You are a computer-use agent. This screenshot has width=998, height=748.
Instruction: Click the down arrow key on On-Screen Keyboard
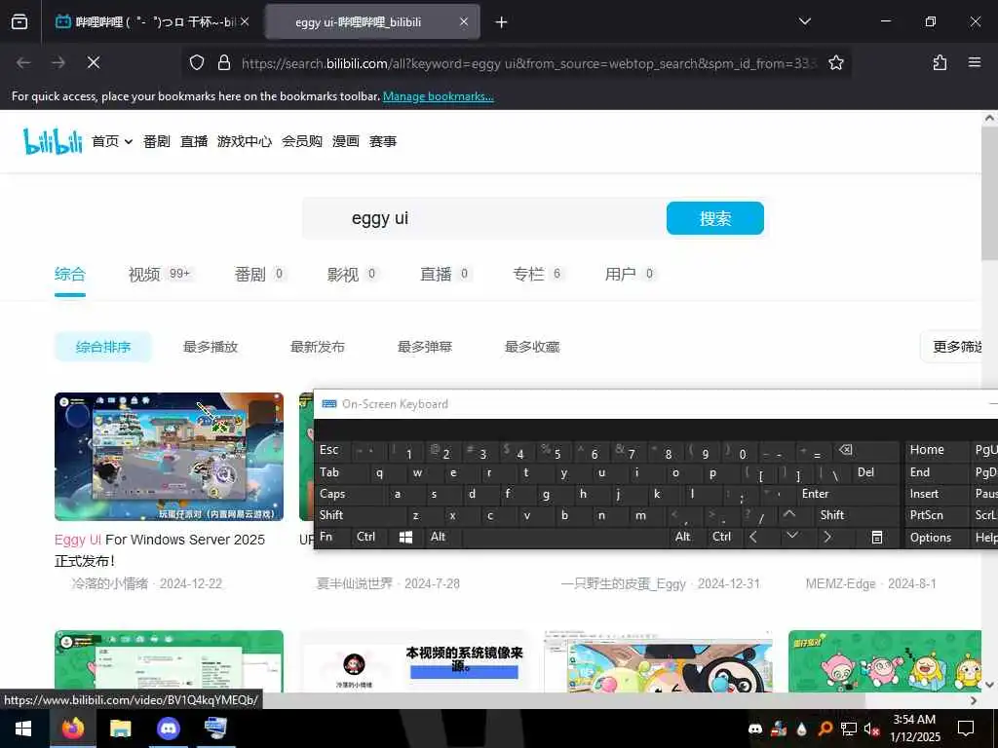(x=791, y=537)
